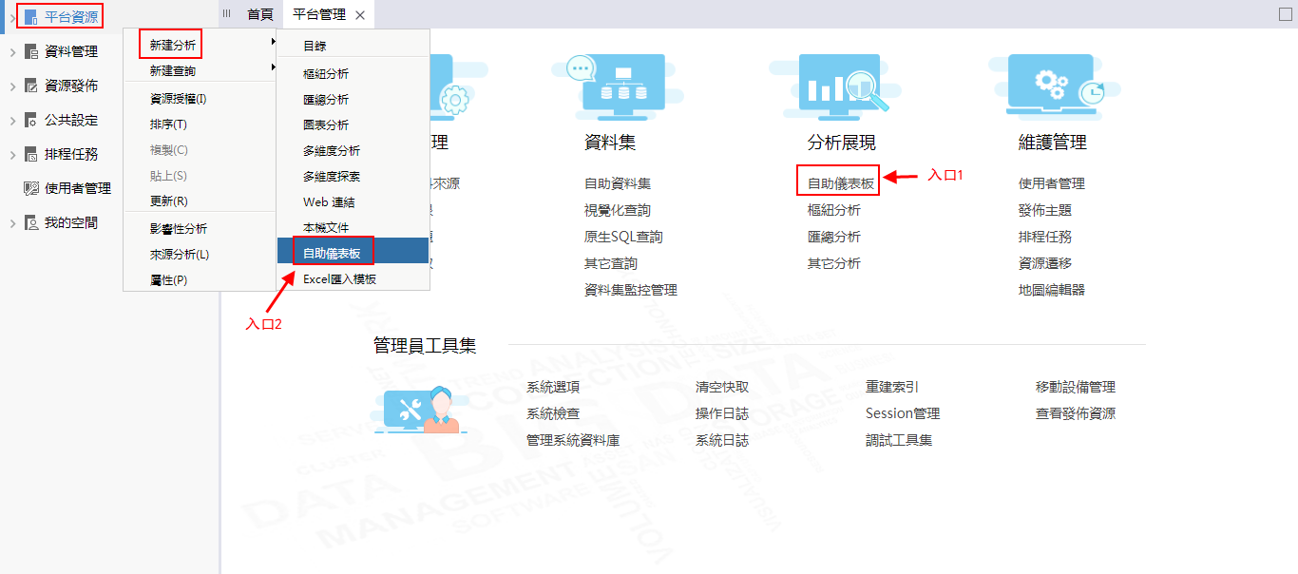
Task: Click the 資料管理 sidebar icon
Action: (x=30, y=51)
